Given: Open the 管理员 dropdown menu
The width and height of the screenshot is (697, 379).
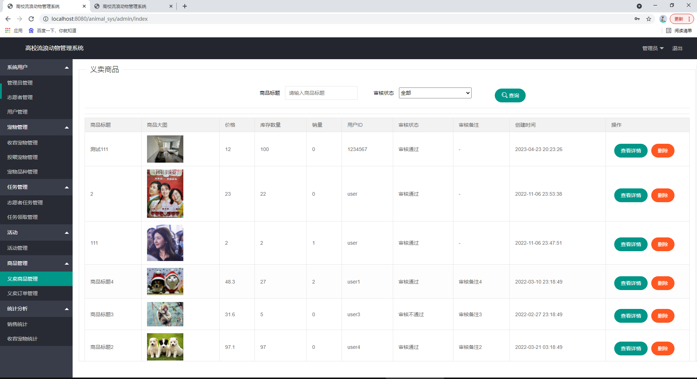Looking at the screenshot, I should click(x=653, y=48).
